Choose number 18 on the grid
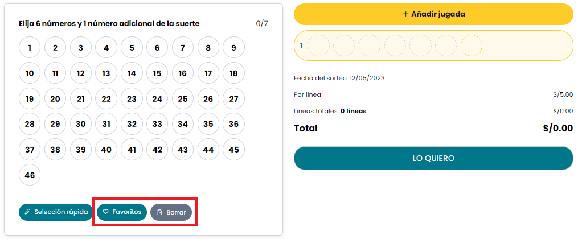This screenshot has width=578, height=239. coord(233,73)
